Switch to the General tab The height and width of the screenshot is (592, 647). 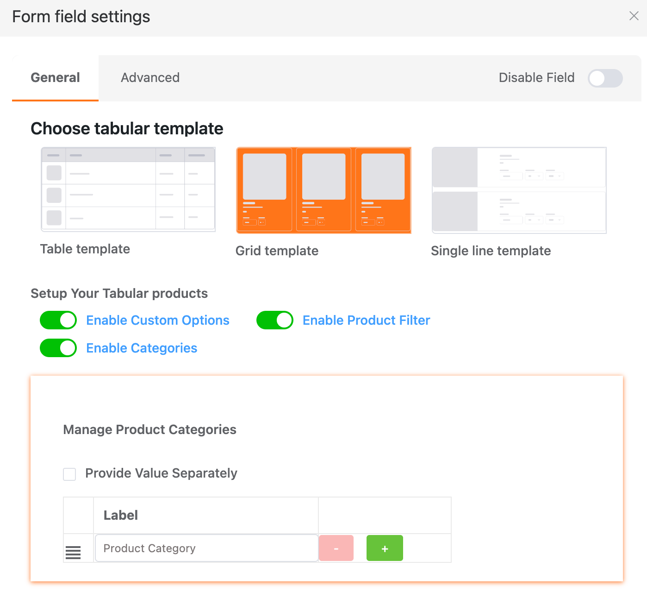[55, 78]
